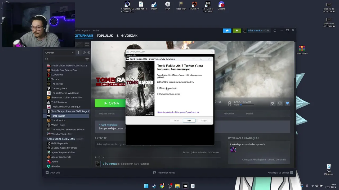Switch Steam to Big Picture monitor icon
The height and width of the screenshot is (190, 339).
point(275,31)
